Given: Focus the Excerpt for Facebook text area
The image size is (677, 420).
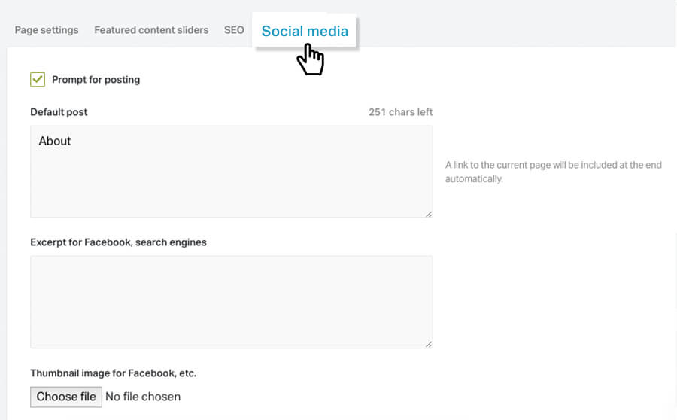Looking at the screenshot, I should (231, 302).
